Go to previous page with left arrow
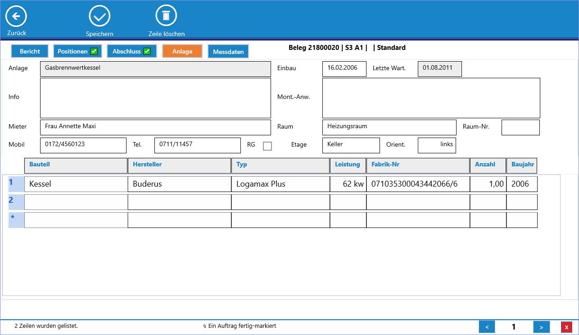579x335 pixels. 487,327
